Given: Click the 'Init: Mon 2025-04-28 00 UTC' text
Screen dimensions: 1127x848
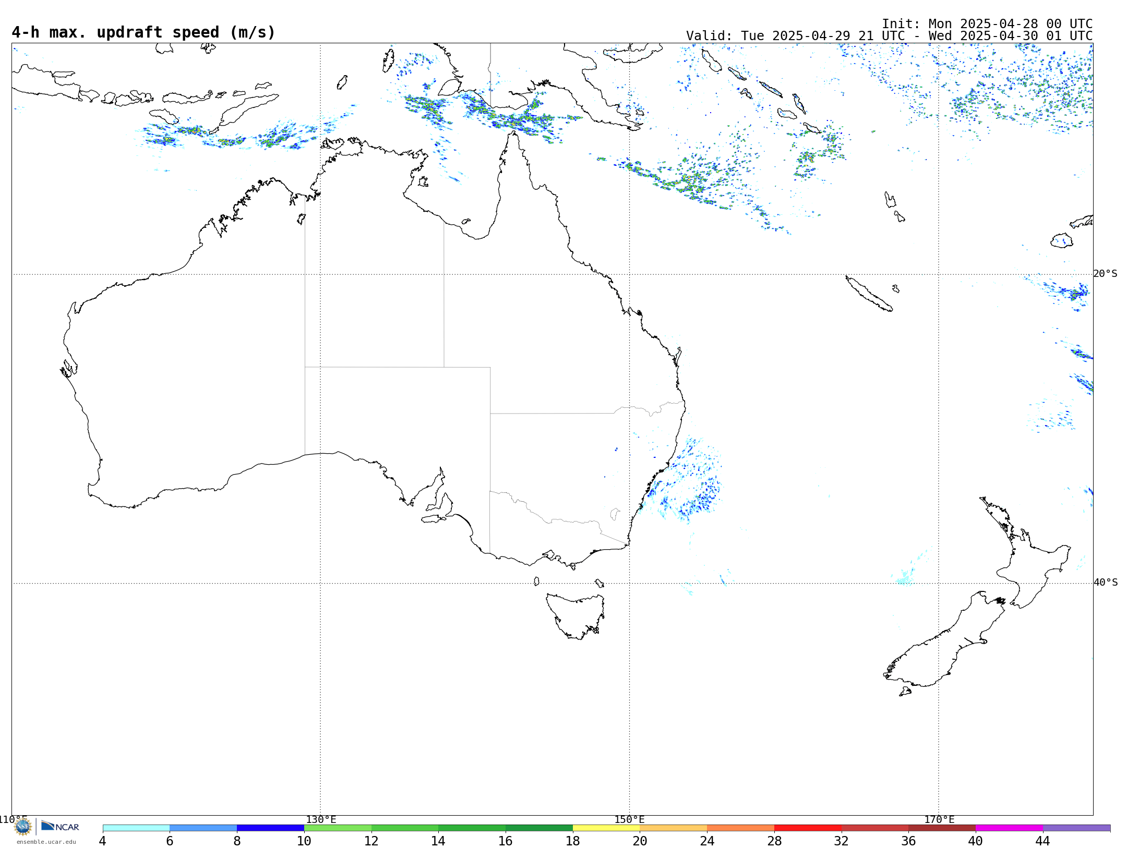Looking at the screenshot, I should [x=987, y=24].
